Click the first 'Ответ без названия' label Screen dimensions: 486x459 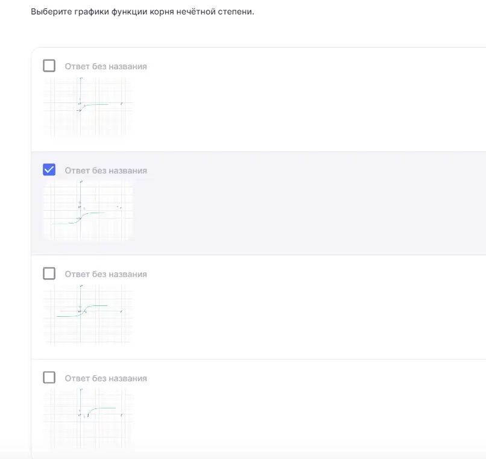[106, 66]
